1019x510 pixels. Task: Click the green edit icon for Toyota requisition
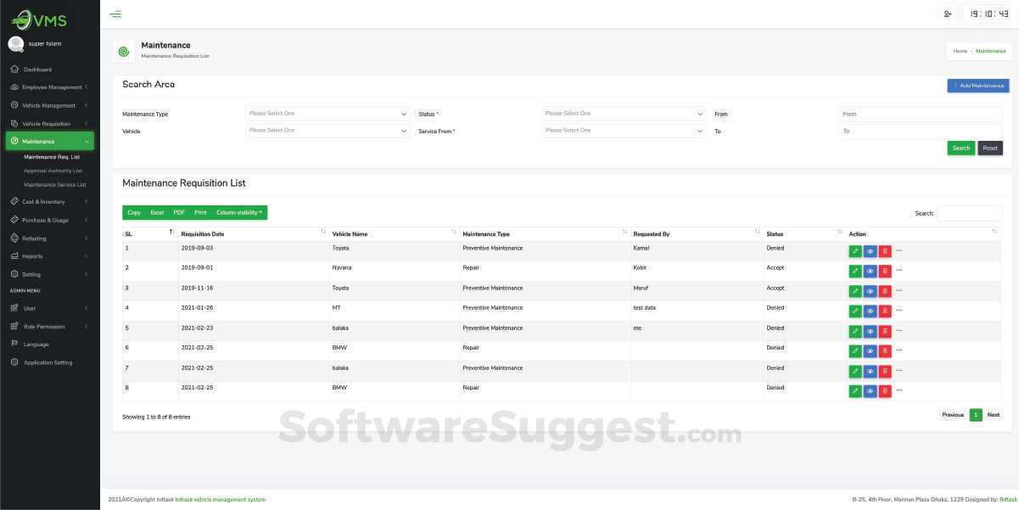point(855,250)
